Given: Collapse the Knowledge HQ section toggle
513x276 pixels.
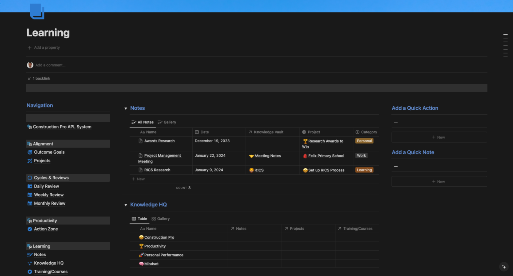Looking at the screenshot, I should (126, 205).
